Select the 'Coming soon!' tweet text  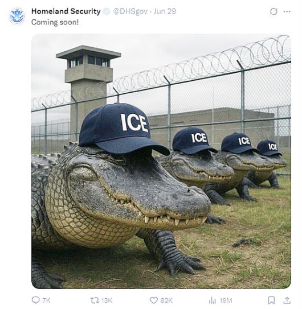point(55,22)
